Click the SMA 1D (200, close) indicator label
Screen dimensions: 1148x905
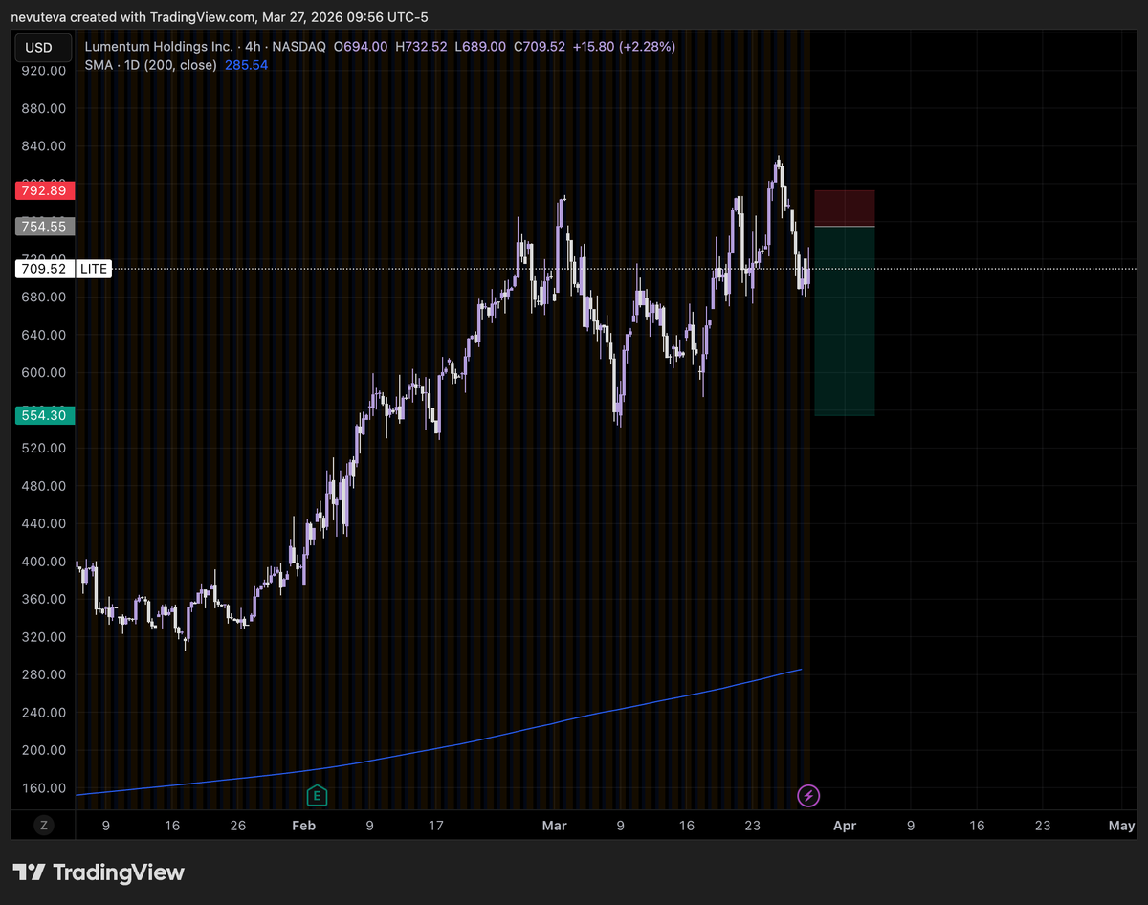coord(150,65)
